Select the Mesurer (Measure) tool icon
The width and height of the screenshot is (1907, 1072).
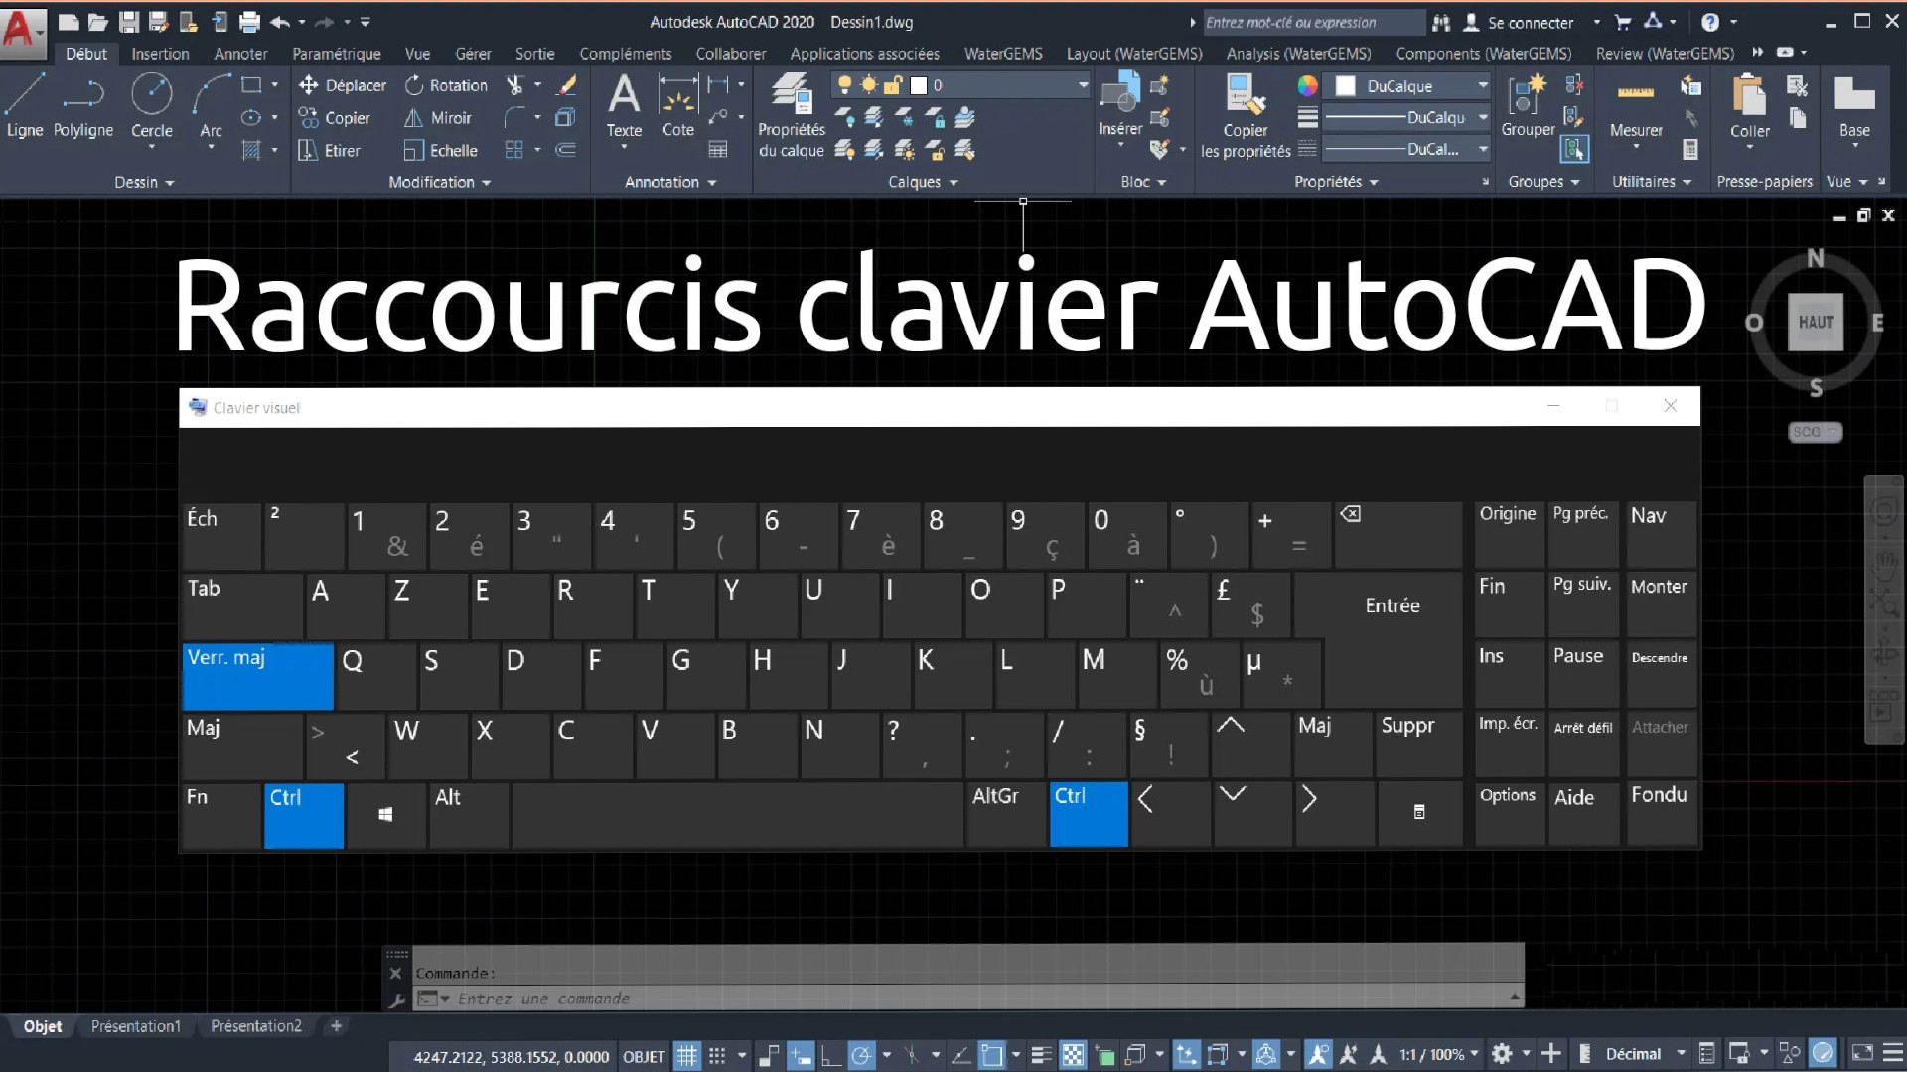point(1636,91)
